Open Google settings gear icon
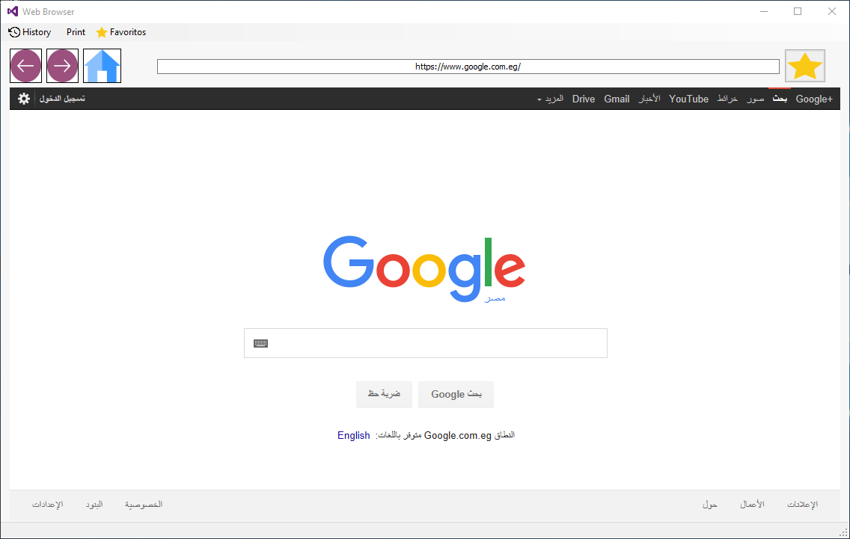 24,99
